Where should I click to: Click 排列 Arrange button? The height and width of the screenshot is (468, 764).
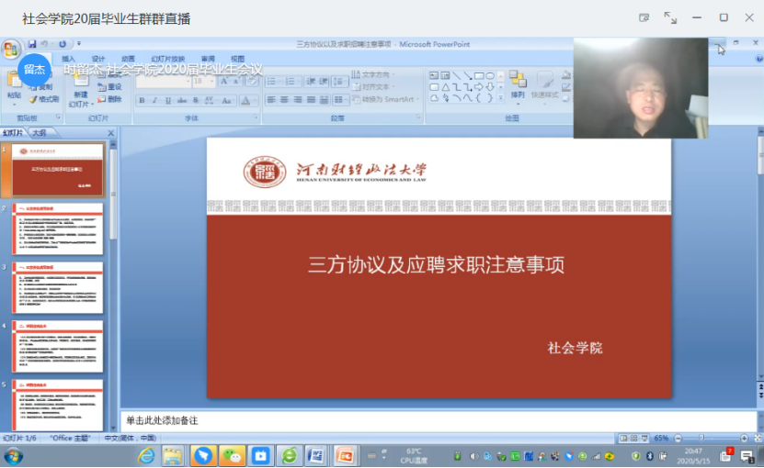518,86
